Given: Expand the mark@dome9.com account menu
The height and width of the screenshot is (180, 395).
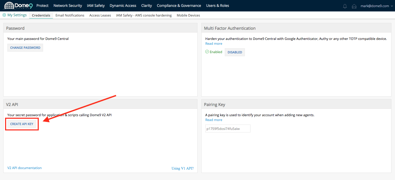Looking at the screenshot, I should click(x=377, y=6).
